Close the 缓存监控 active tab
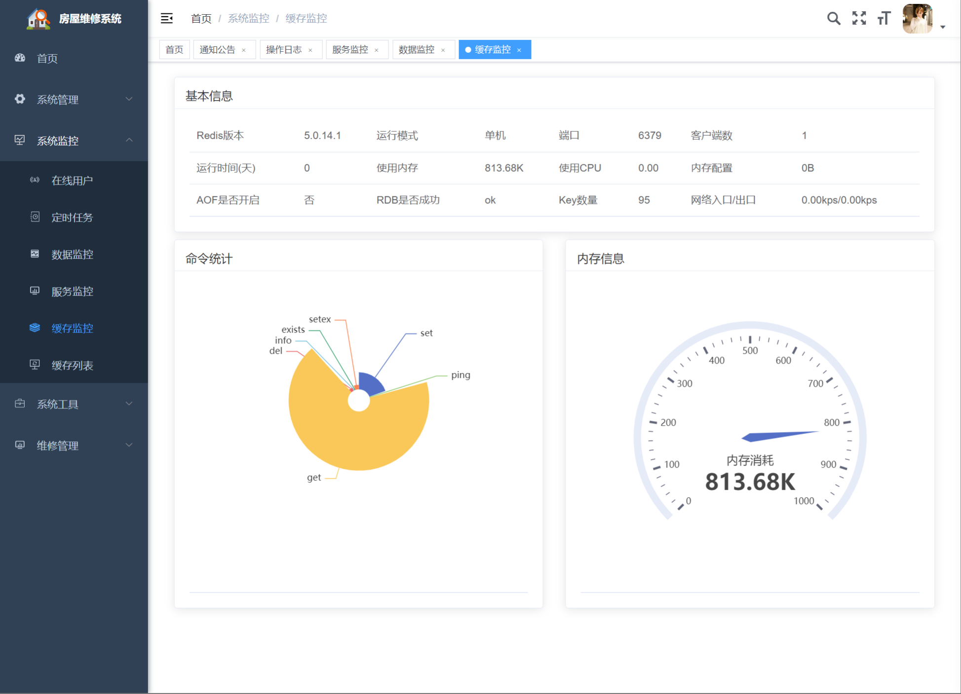Screen dimensions: 961x694 (519, 50)
